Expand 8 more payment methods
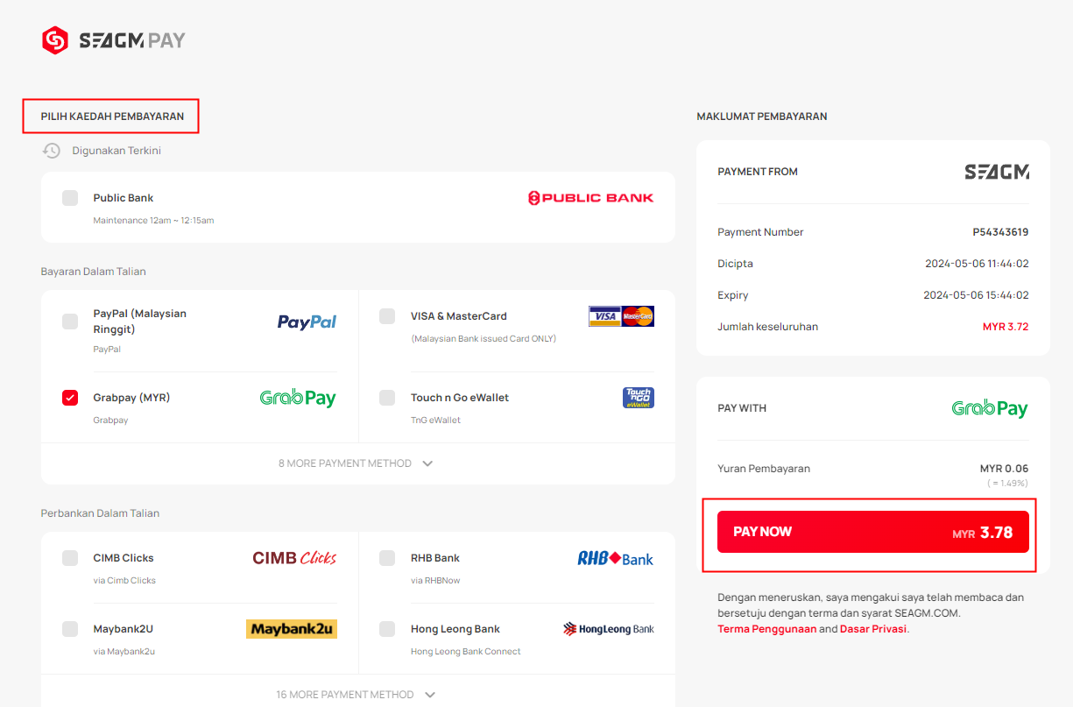 356,463
